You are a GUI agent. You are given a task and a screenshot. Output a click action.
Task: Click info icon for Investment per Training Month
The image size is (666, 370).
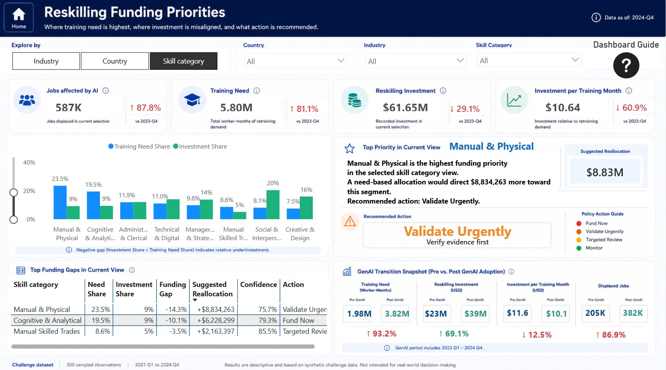[629, 90]
